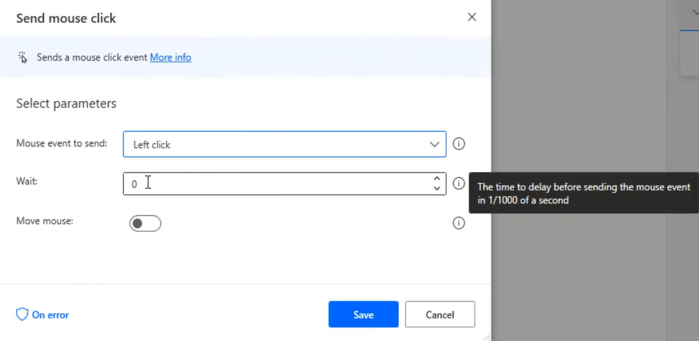Increase Wait value with up arrow

tap(436, 179)
